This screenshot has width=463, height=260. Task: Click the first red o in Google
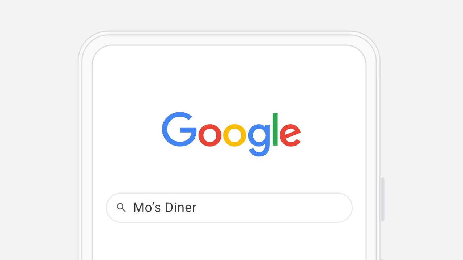[x=209, y=135]
